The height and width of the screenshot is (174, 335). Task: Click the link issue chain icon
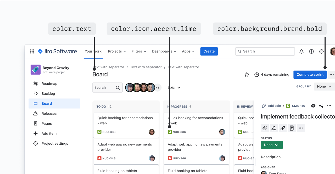pyautogui.click(x=283, y=128)
